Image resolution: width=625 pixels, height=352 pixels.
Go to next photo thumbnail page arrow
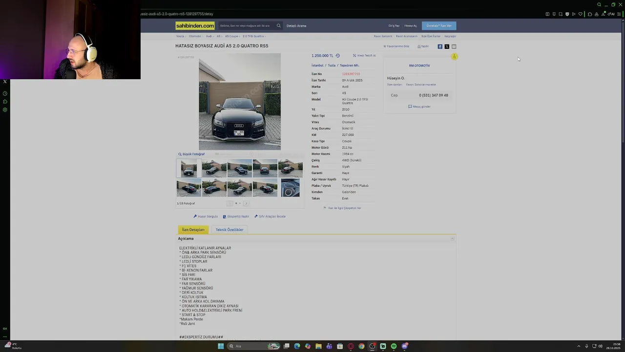[x=246, y=203]
